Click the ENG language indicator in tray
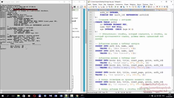The image size is (174, 98). pyautogui.click(x=163, y=96)
